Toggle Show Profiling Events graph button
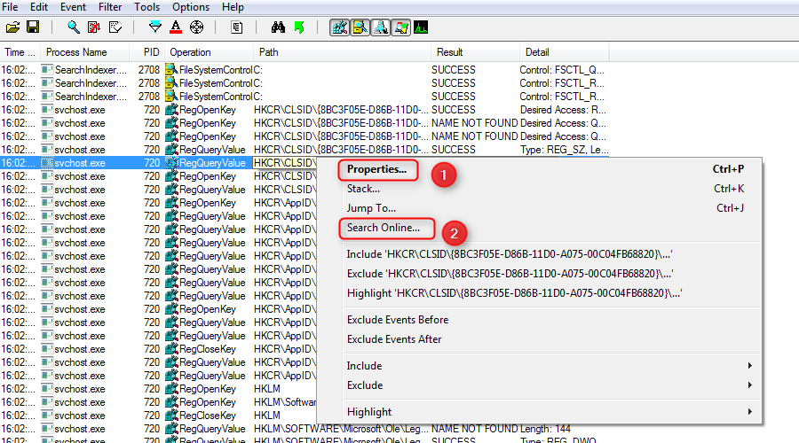Image resolution: width=799 pixels, height=443 pixels. 421,27
